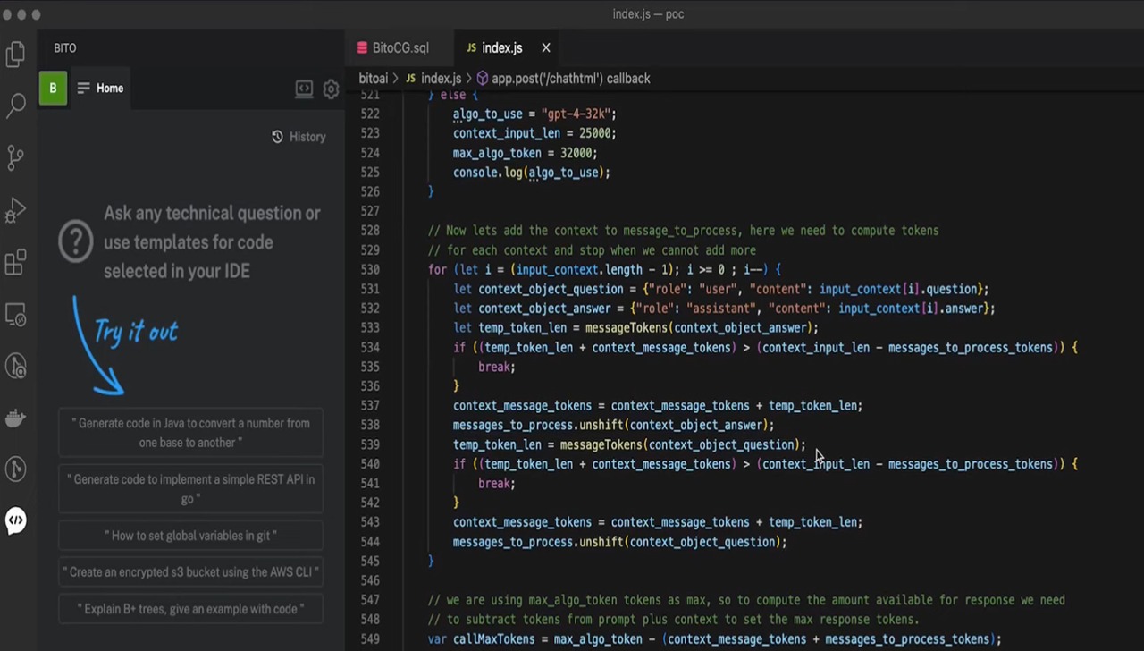Click the JS icon on the index.js tab
This screenshot has height=651, width=1144.
click(x=471, y=47)
